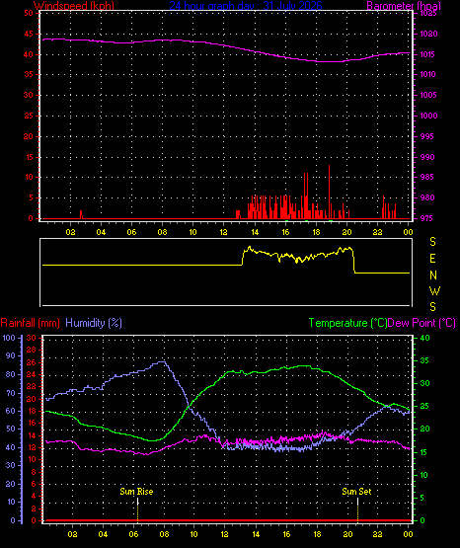The image size is (460, 548).
Task: Click the 995 barometer axis value
Action: pyautogui.click(x=427, y=136)
